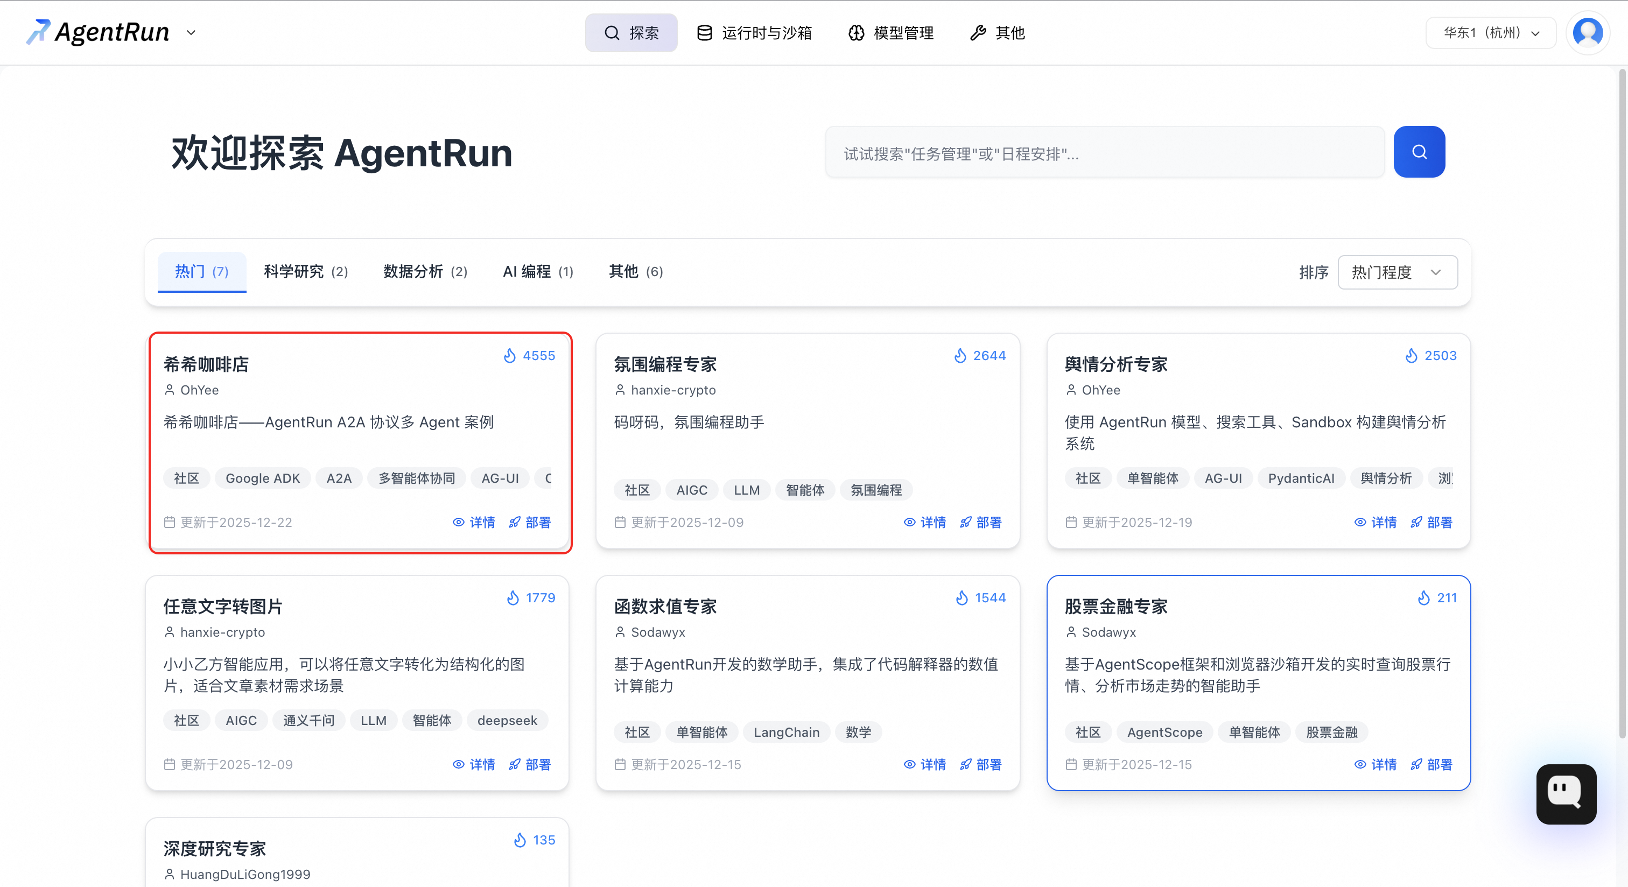Expand chevron next to AgentRun logo
This screenshot has height=887, width=1628.
point(191,33)
